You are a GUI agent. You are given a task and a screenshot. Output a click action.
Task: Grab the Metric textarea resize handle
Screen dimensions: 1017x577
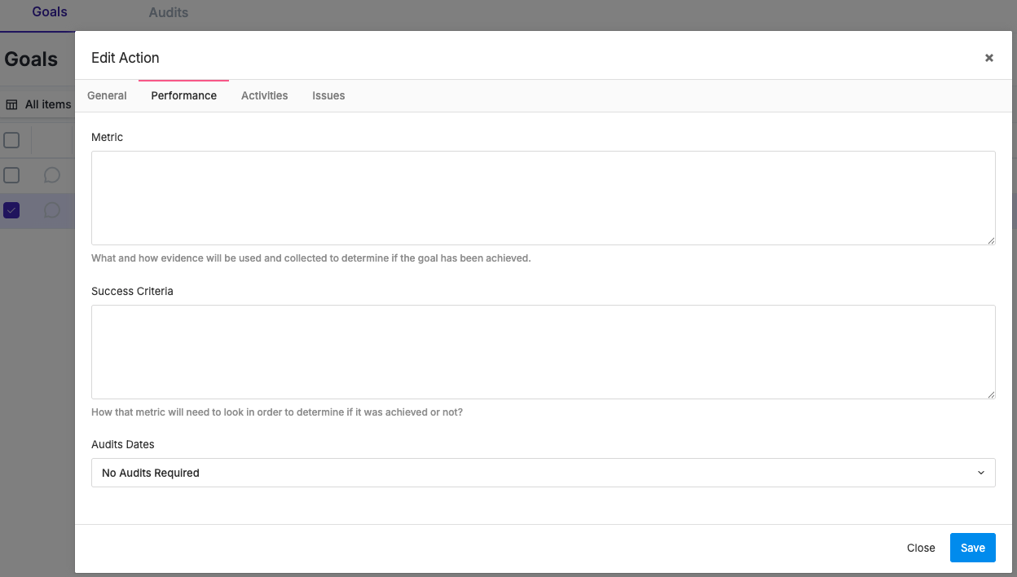[991, 240]
